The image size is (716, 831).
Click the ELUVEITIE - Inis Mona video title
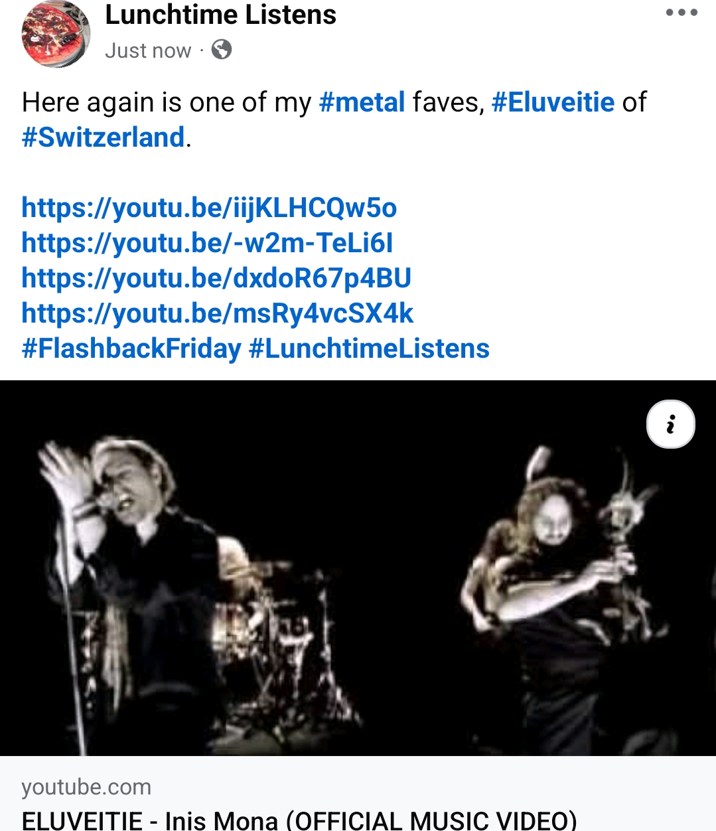[x=299, y=820]
